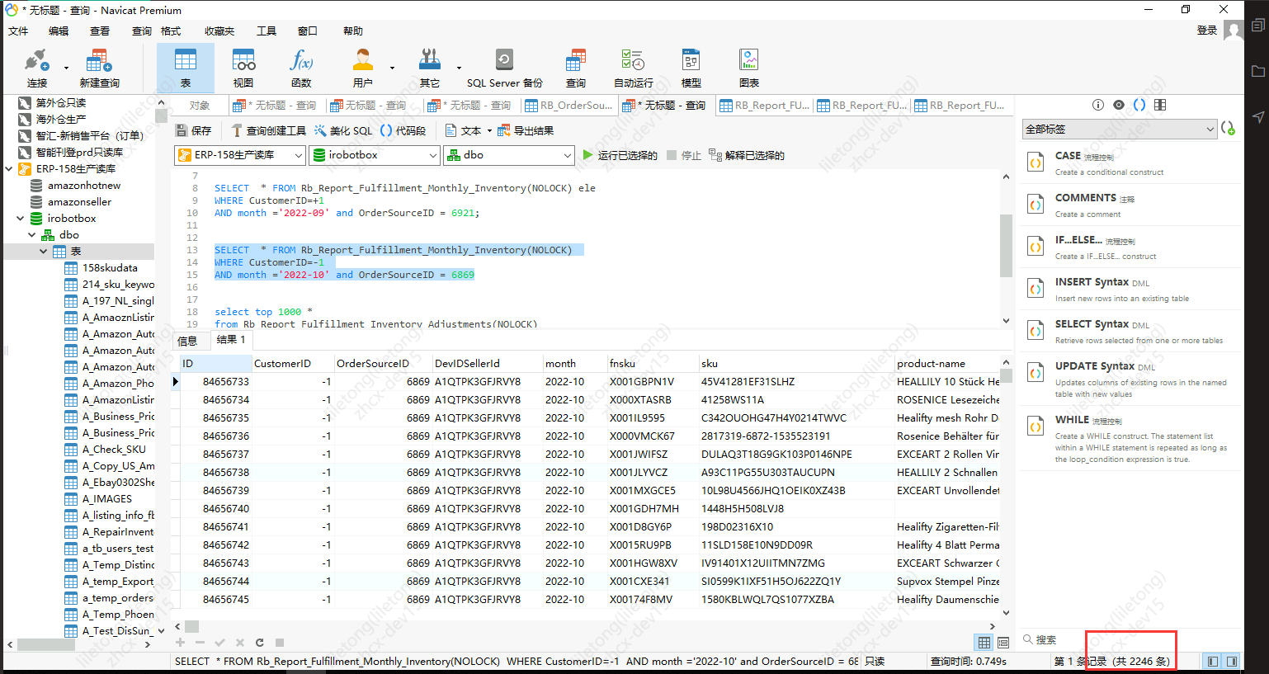Open SQL Server 备份 backup icon
The width and height of the screenshot is (1269, 674).
[x=504, y=68]
